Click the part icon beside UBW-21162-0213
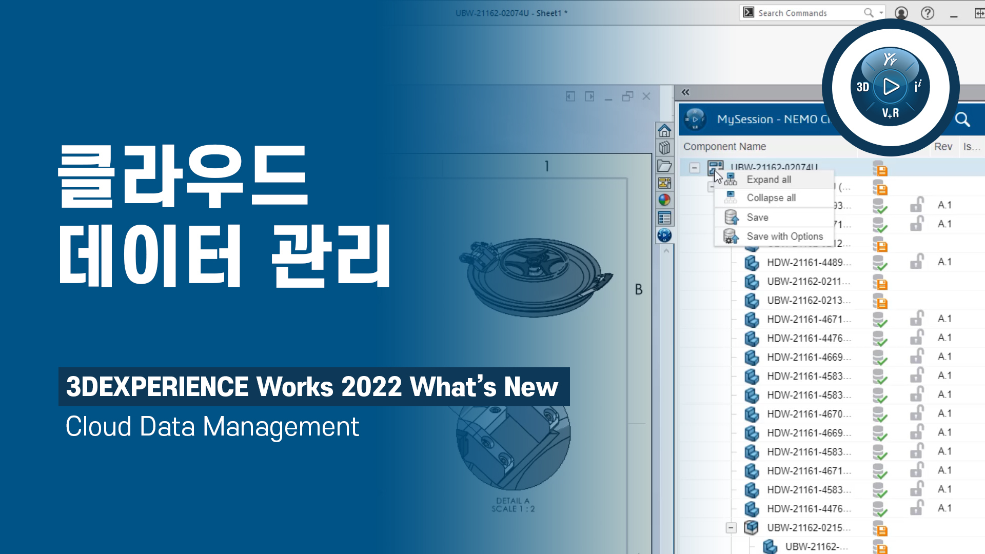This screenshot has height=554, width=985. (752, 301)
